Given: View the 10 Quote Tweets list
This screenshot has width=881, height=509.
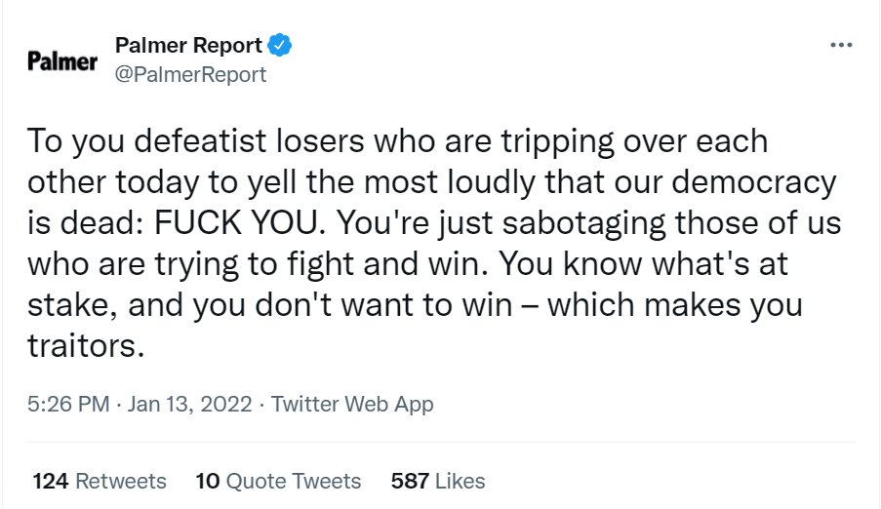Looking at the screenshot, I should click(x=278, y=481).
